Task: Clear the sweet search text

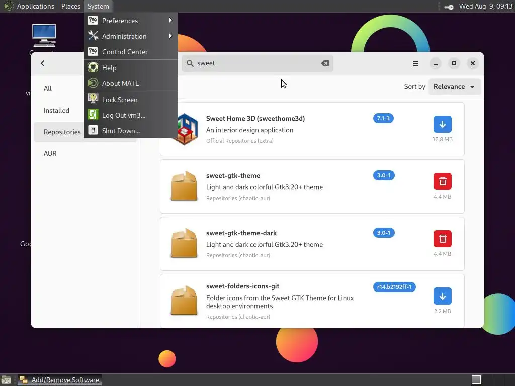Action: [325, 63]
